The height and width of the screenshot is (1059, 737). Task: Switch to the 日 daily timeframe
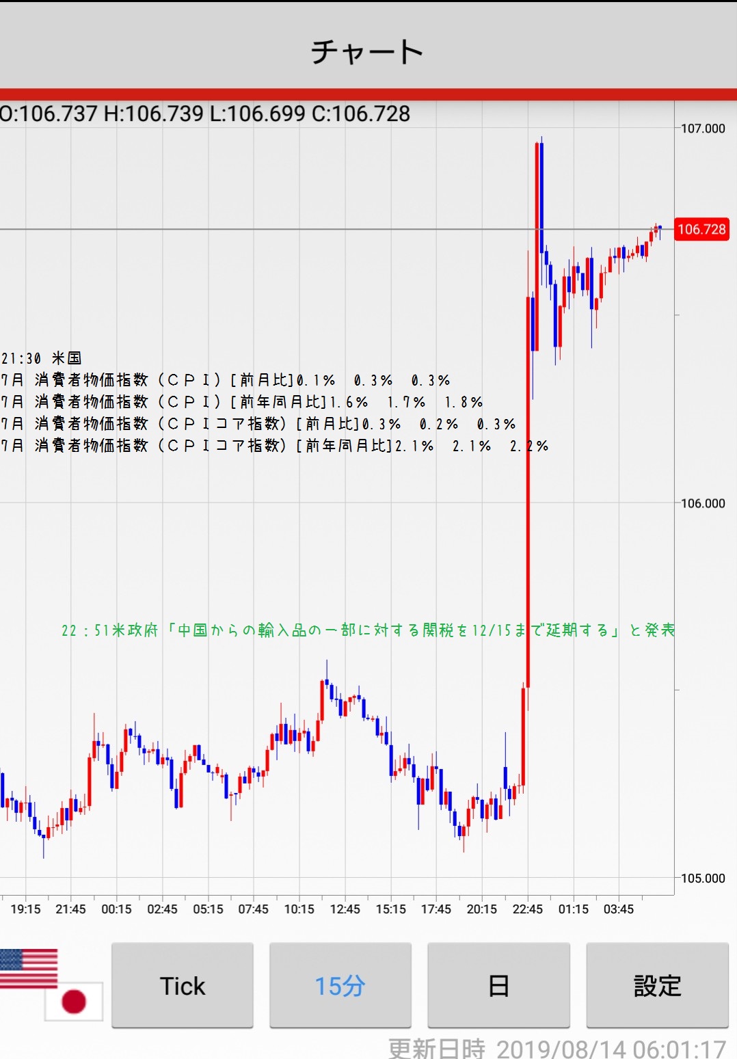point(498,986)
